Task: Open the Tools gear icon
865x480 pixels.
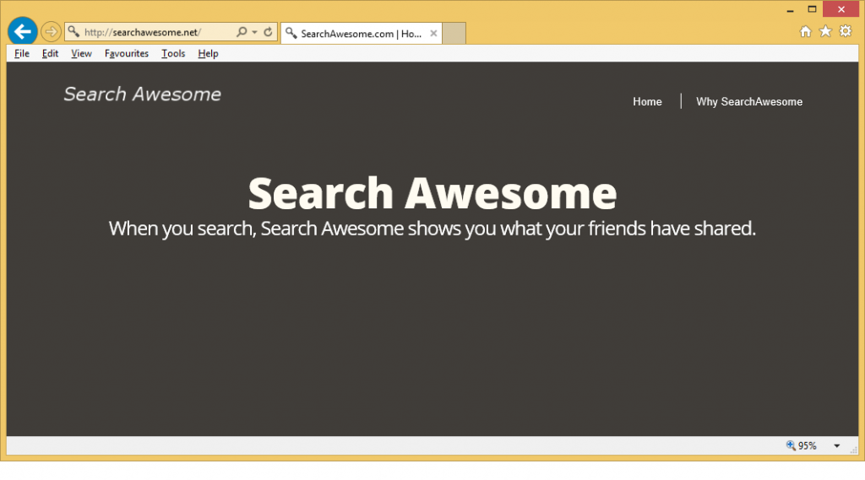Action: pos(845,31)
